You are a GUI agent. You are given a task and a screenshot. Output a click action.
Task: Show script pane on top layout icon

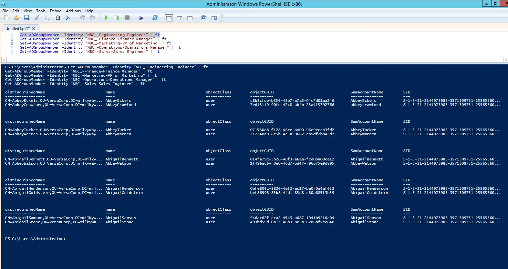[169, 18]
